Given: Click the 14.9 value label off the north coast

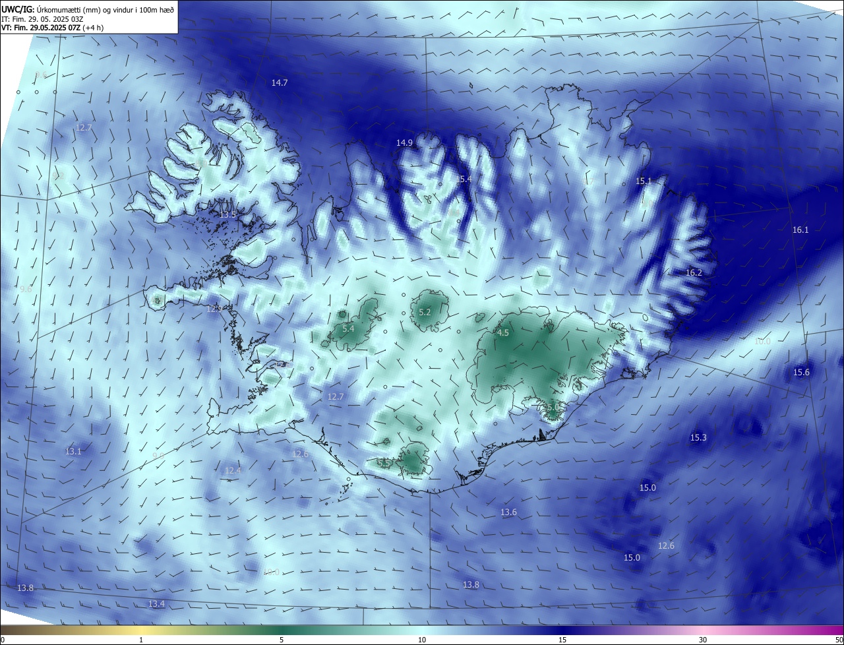Looking at the screenshot, I should (404, 142).
